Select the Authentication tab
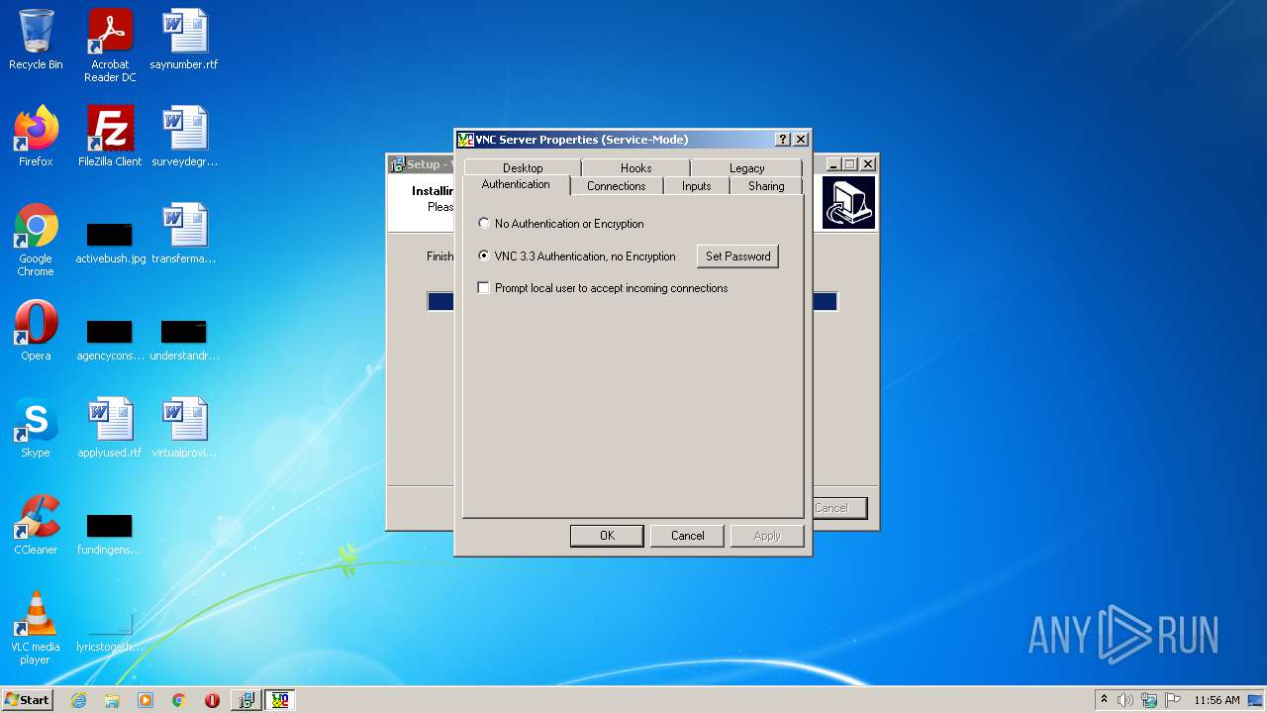The image size is (1267, 713). (x=516, y=185)
